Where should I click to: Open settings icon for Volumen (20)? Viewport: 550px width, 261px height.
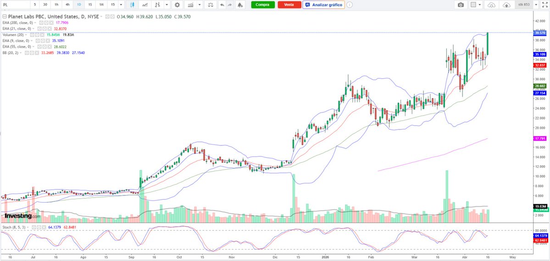(37, 35)
